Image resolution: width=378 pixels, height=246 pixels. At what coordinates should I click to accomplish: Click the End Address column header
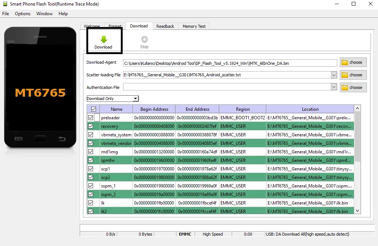198,109
